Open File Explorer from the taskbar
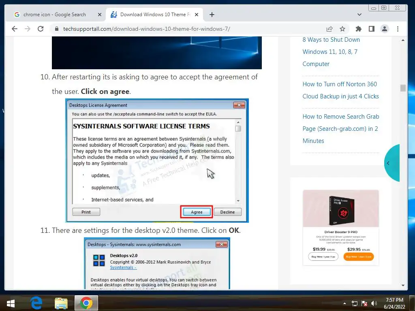The height and width of the screenshot is (311, 415). [x=61, y=303]
